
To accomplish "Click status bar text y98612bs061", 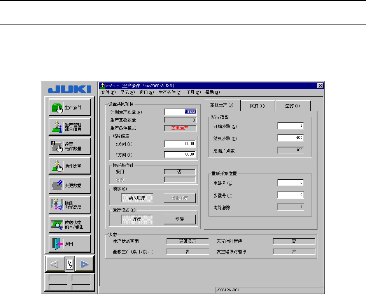I will [x=228, y=290].
